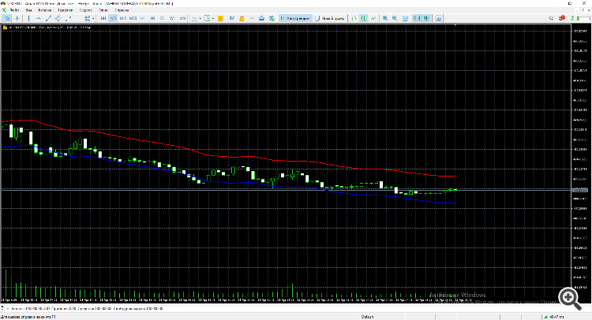The image size is (592, 320).
Task: Open the chart templates icon
Action: pos(207,18)
